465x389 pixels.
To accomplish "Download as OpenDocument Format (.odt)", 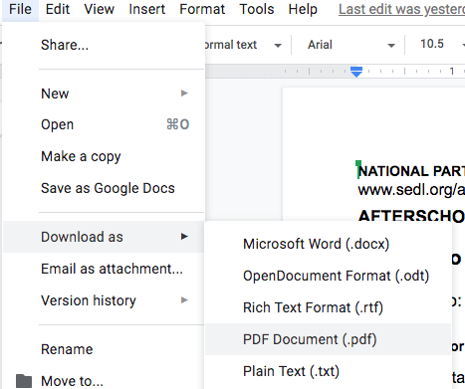I will tap(328, 276).
